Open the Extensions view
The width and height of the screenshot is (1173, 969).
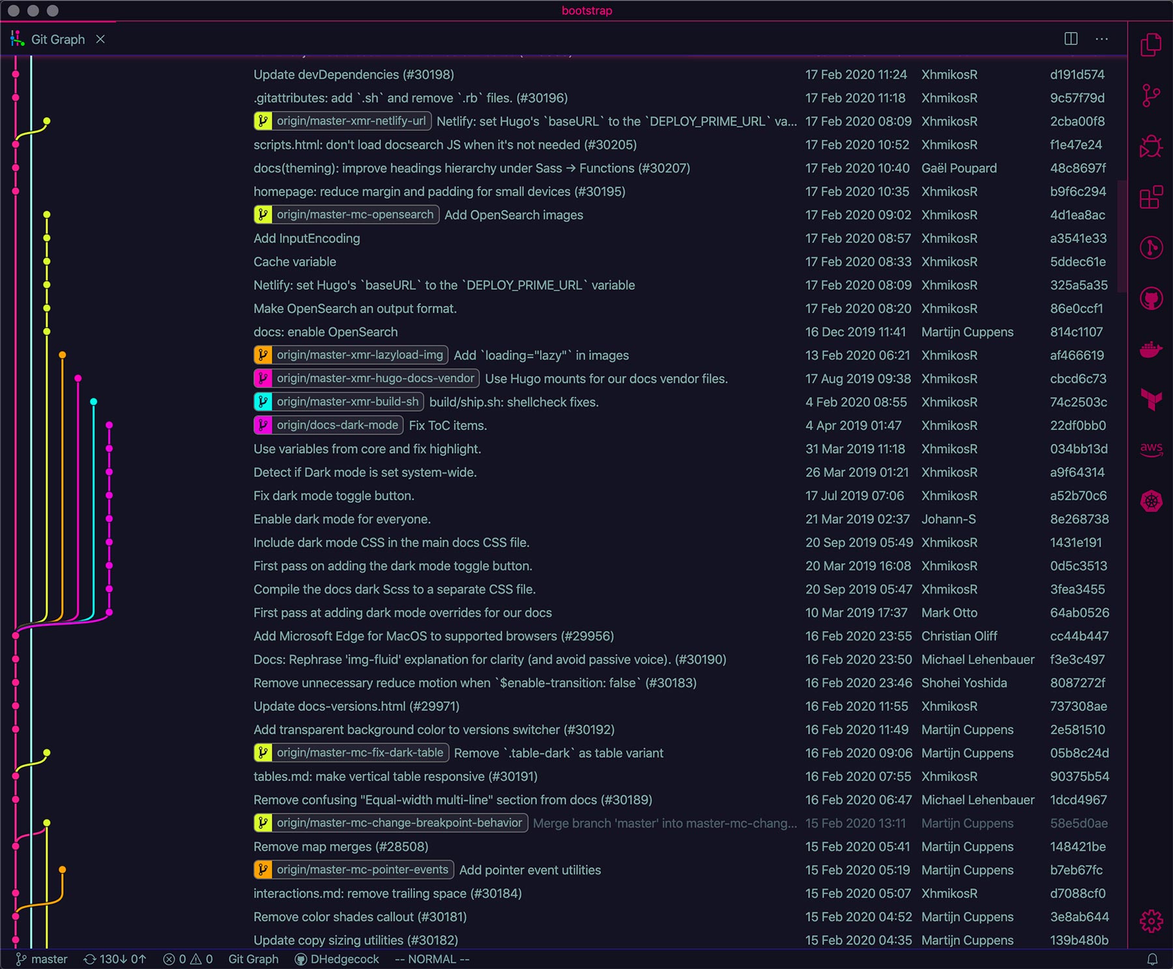1151,197
